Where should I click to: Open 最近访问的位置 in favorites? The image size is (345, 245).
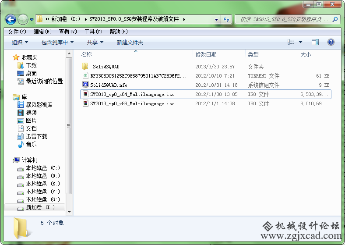[x=44, y=81]
